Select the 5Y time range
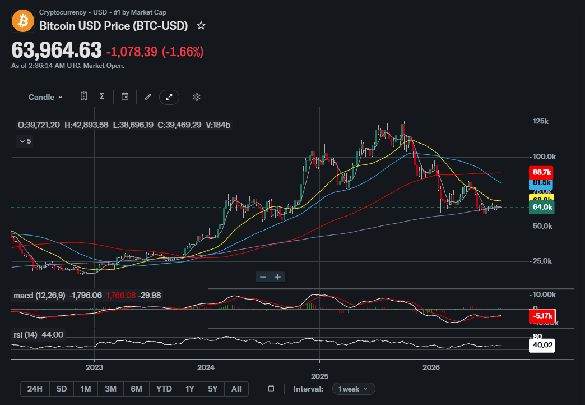 pos(213,389)
